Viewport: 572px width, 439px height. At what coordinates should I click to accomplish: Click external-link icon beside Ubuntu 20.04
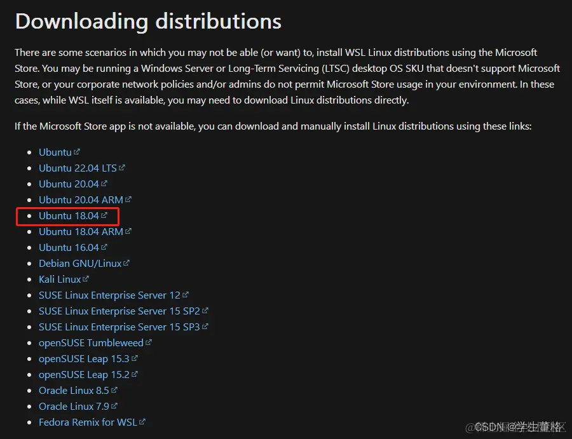coord(104,183)
